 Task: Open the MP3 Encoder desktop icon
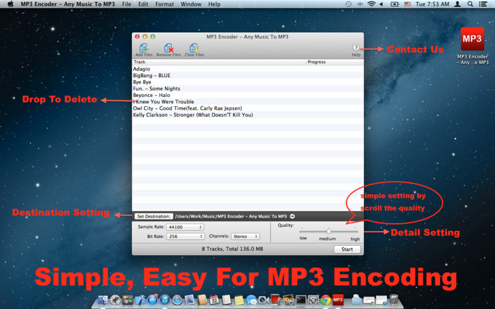click(x=472, y=39)
